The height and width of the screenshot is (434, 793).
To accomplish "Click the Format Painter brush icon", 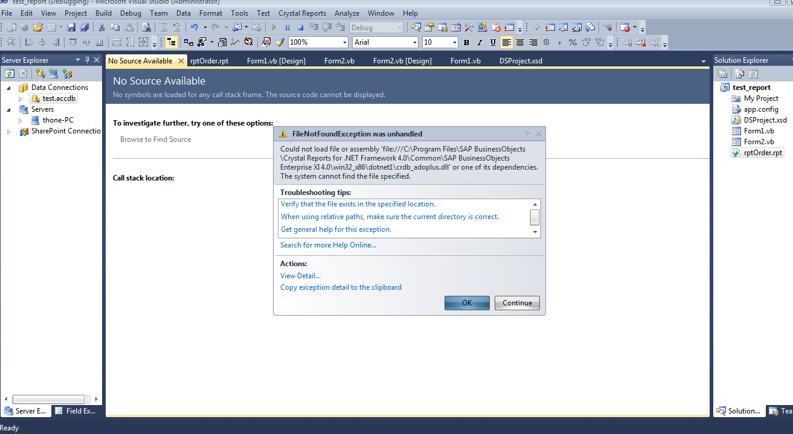I will tap(279, 42).
